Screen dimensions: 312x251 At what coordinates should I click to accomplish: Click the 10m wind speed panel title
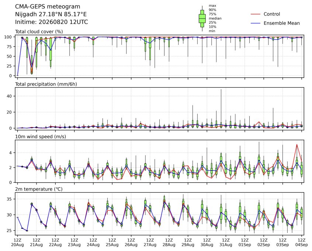(x=41, y=137)
